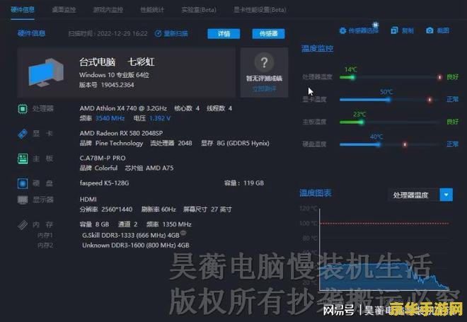Open the 桌面监控 tab

click(x=64, y=10)
